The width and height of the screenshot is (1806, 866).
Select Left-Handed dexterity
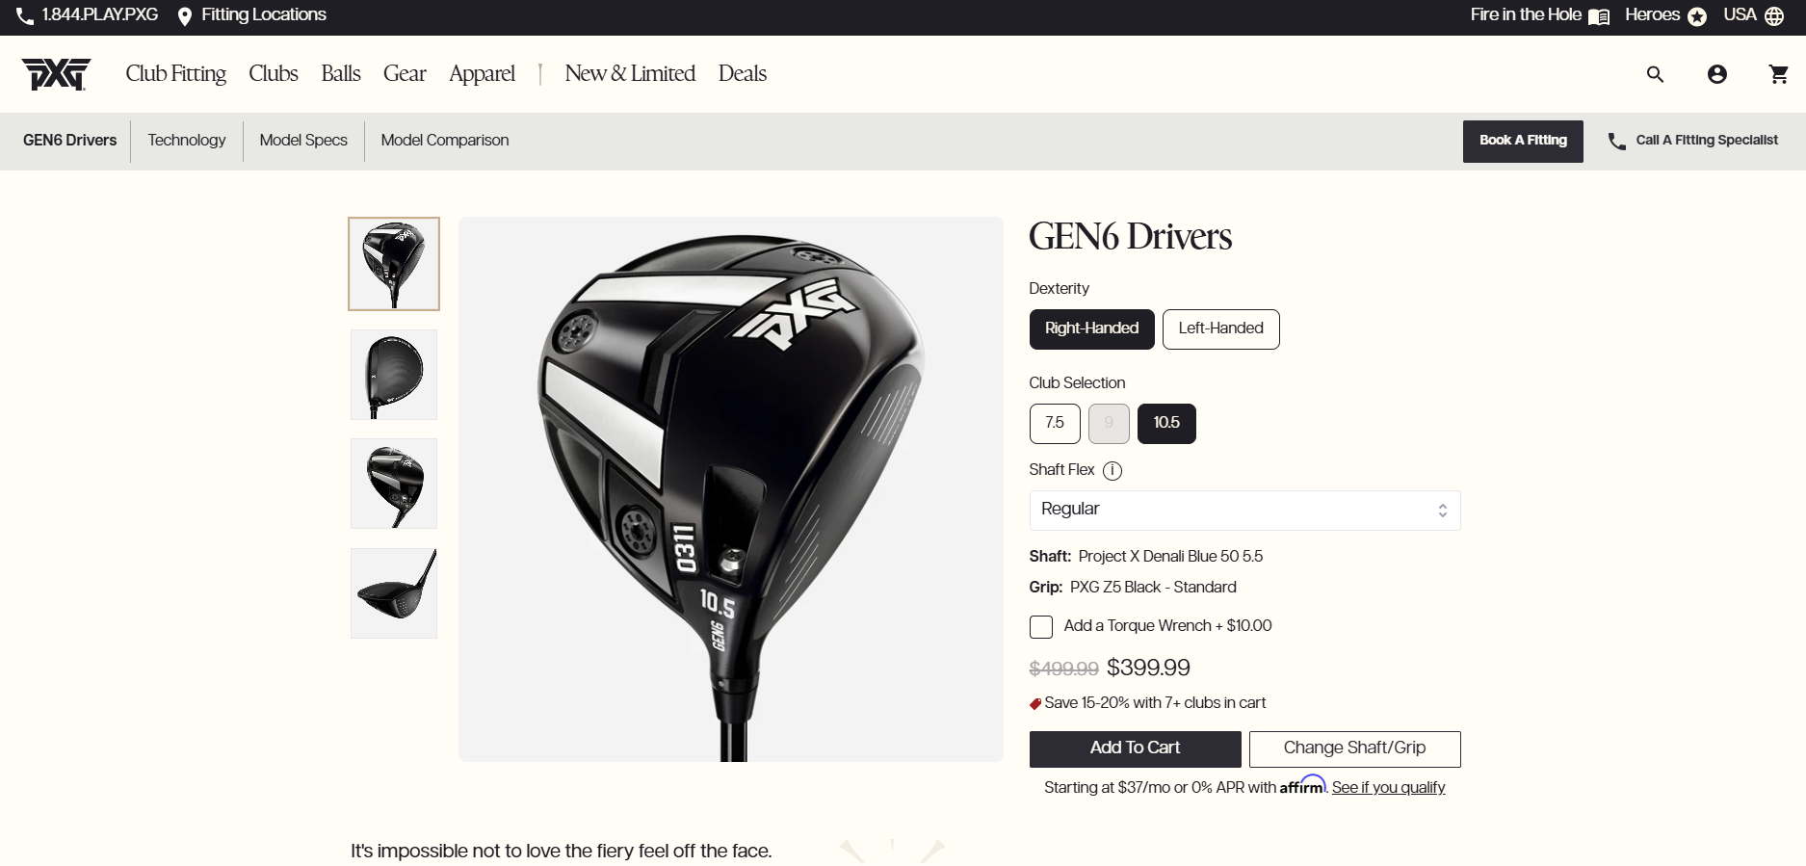click(1220, 329)
